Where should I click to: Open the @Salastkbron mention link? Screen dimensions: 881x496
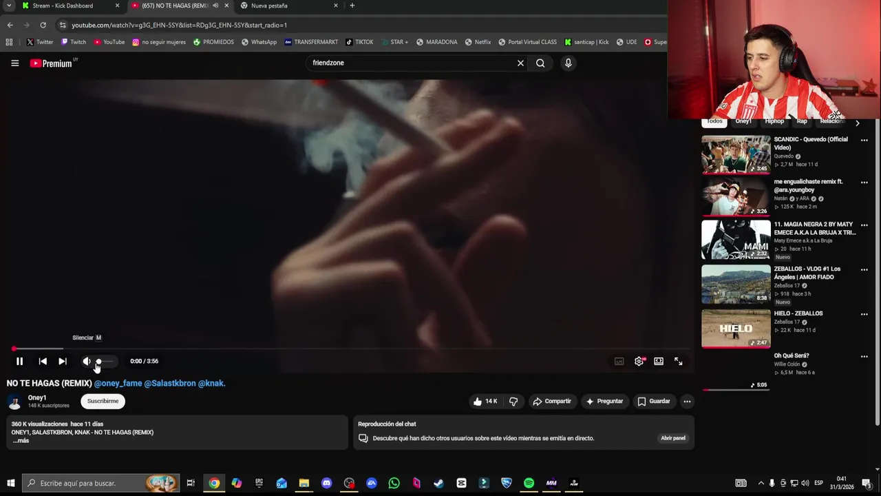[x=170, y=383]
